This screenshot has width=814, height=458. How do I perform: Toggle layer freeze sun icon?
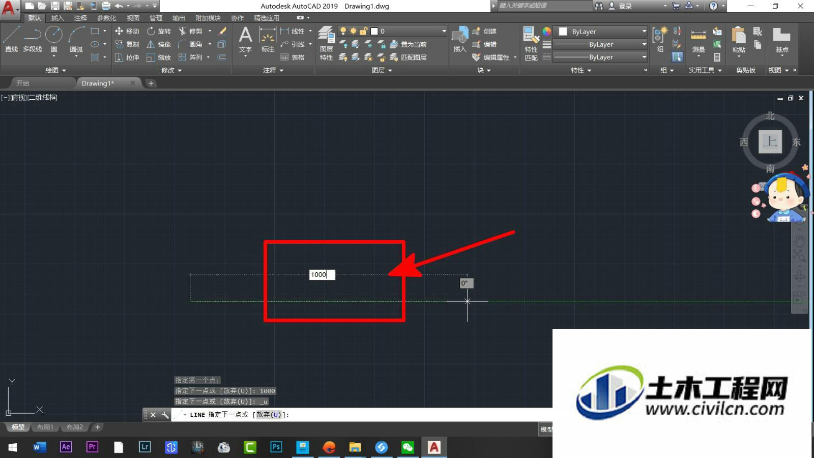(x=353, y=31)
